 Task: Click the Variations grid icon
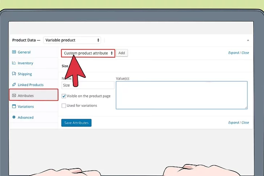[14, 106]
